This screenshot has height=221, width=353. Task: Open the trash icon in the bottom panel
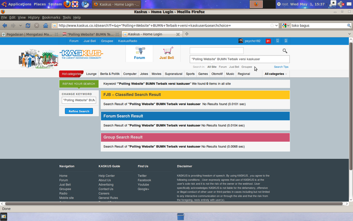click(x=181, y=217)
